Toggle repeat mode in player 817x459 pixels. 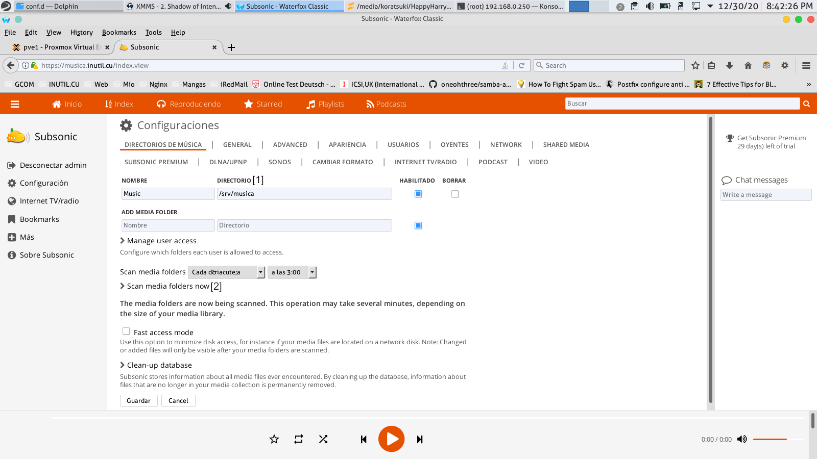coord(299,439)
